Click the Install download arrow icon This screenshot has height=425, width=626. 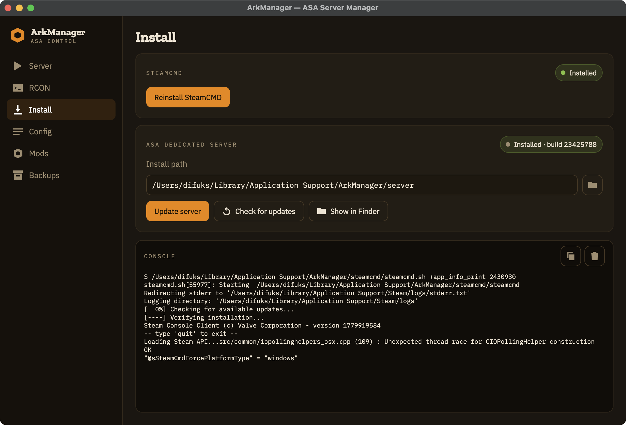tap(18, 110)
